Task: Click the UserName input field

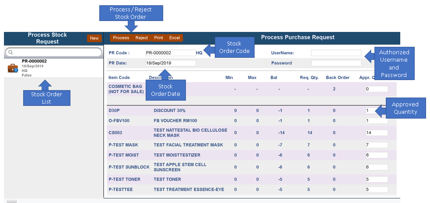Action: 336,53
